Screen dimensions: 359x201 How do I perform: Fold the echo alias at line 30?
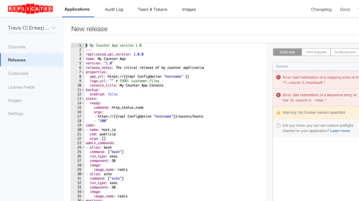click(x=83, y=174)
